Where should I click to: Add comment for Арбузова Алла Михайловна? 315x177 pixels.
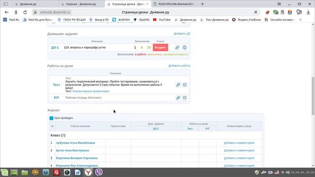click(239, 143)
